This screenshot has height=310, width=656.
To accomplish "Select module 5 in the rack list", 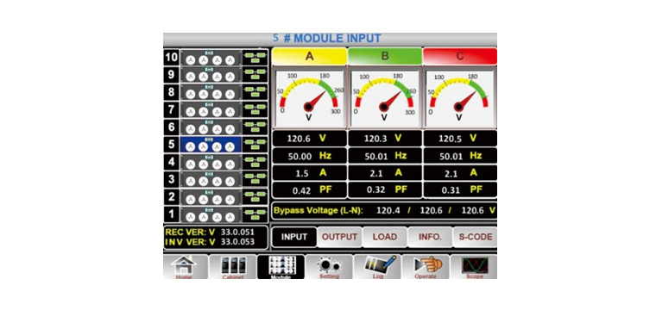I will [211, 145].
